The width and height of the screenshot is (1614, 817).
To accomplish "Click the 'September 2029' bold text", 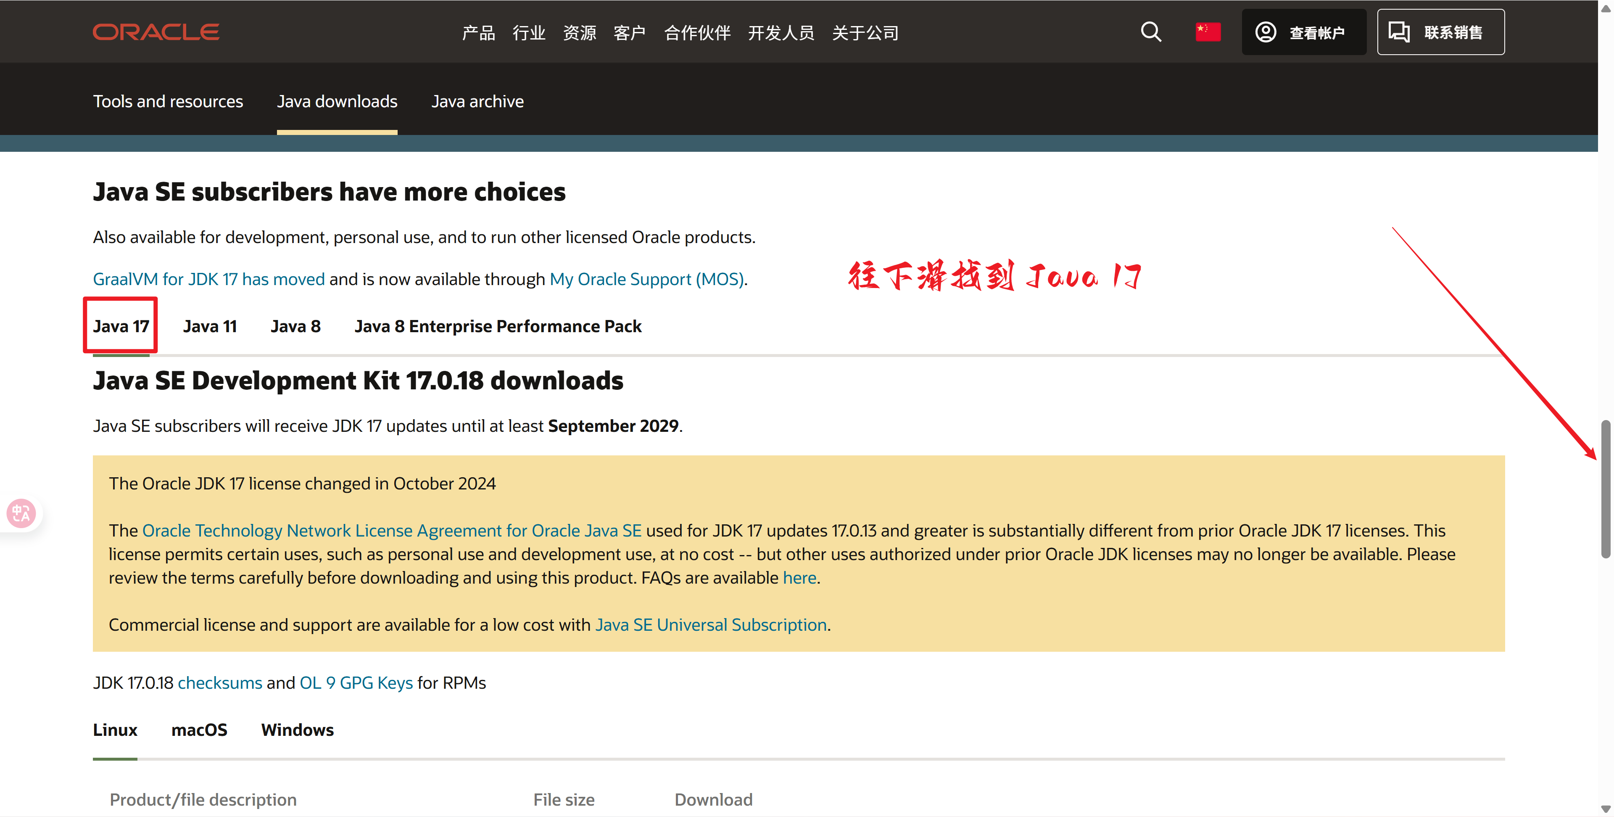I will point(613,426).
